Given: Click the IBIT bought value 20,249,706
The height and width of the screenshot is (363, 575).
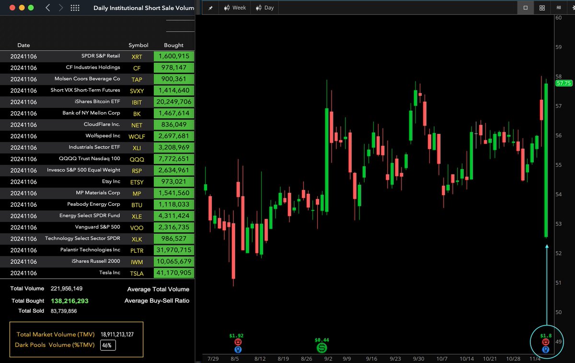Looking at the screenshot, I should (x=174, y=102).
